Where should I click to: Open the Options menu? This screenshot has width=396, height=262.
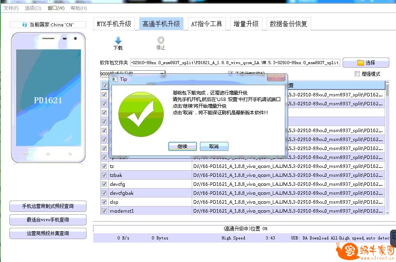tap(33, 8)
